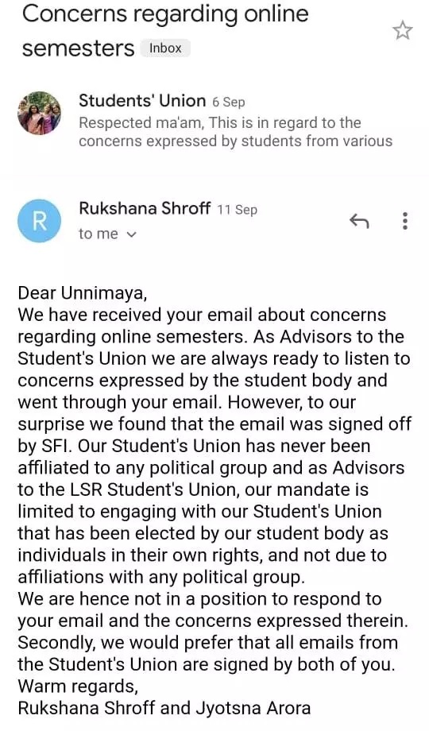Tap the sentence starting "We are hence not"

click(213, 609)
